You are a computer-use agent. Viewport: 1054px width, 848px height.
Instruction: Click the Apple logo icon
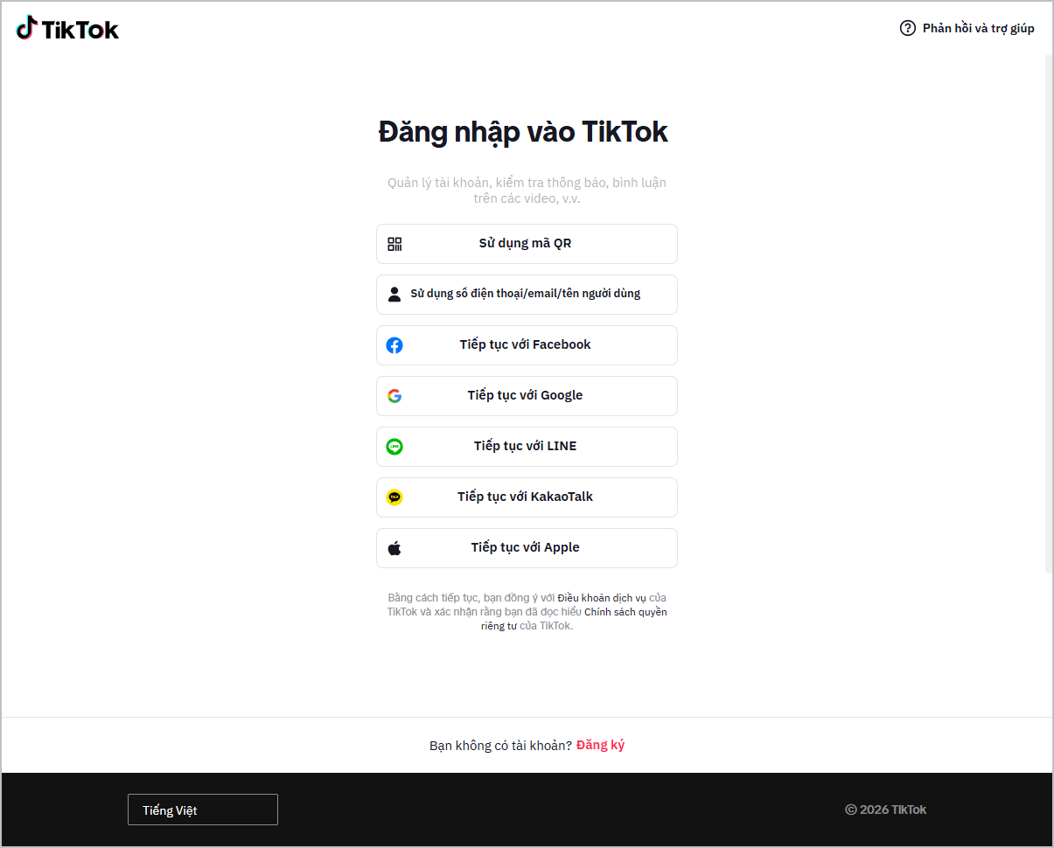394,548
